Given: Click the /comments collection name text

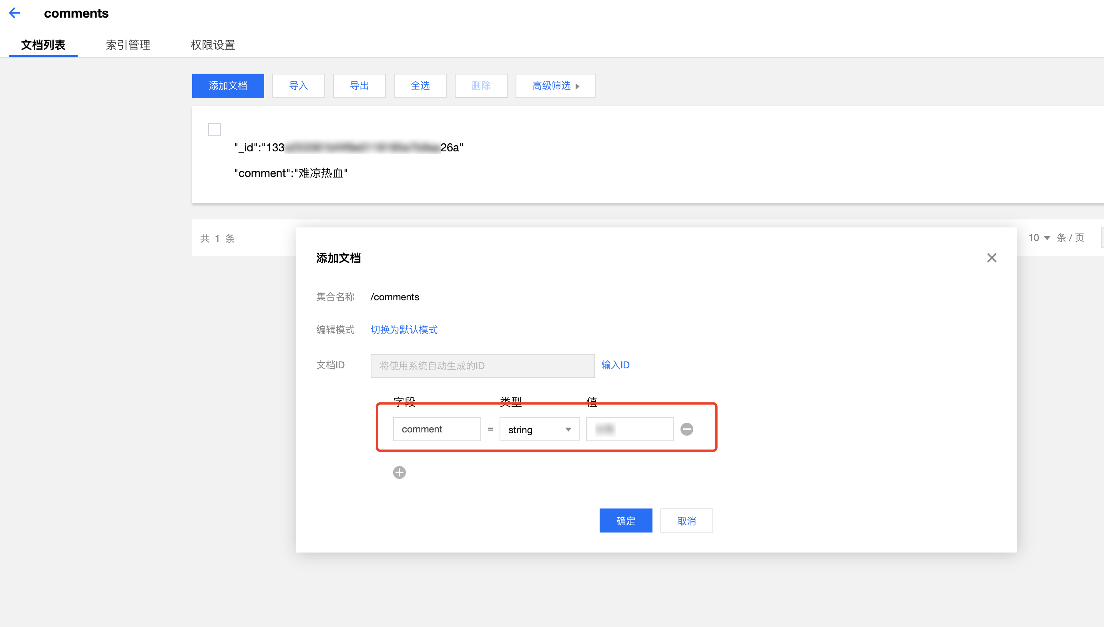Looking at the screenshot, I should click(395, 297).
